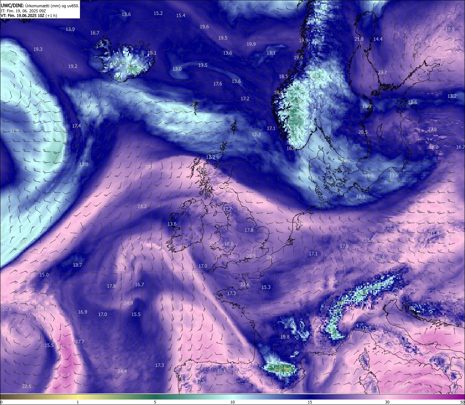Click the value label 24.9
Viewport: 465px width, 405px height.
128,303
